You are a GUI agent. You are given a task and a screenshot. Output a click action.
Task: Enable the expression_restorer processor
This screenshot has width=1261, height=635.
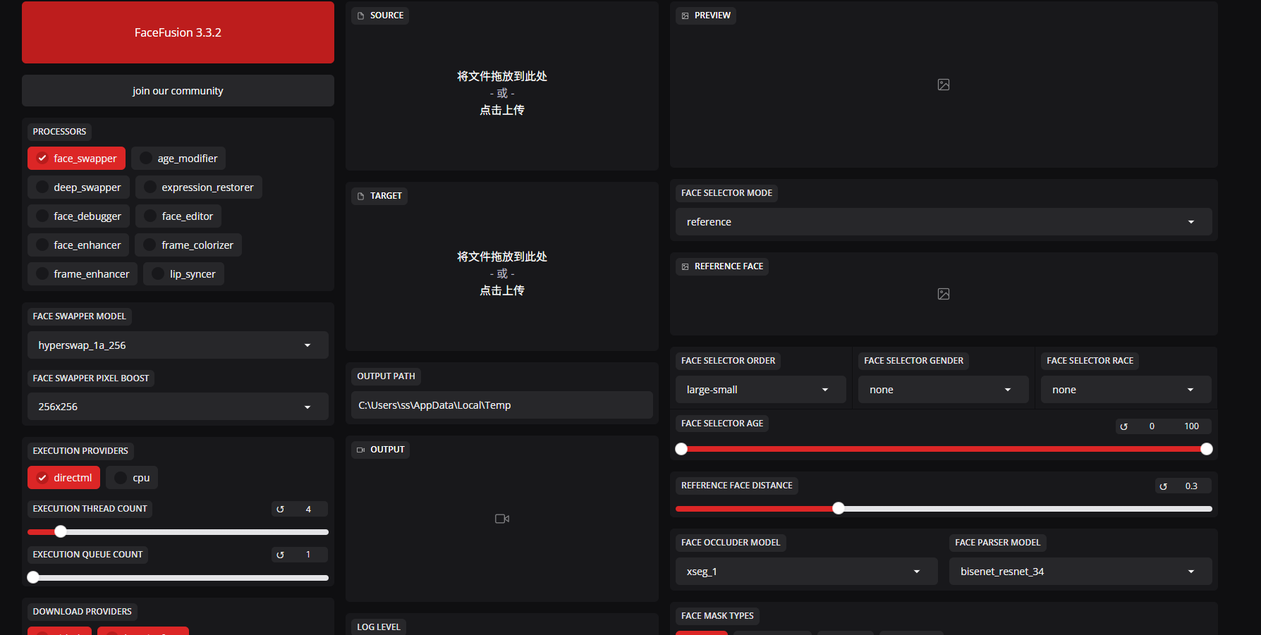point(199,187)
